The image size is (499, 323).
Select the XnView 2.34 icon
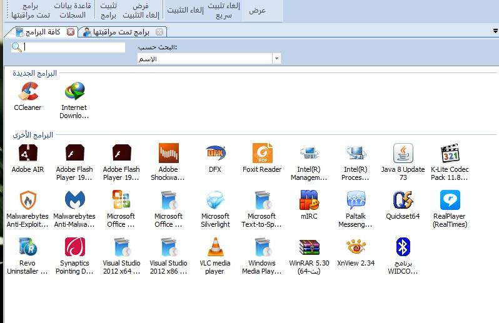(x=356, y=246)
